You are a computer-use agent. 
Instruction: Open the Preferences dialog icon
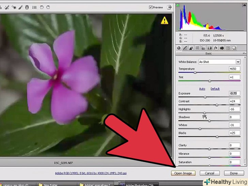point(34,7)
